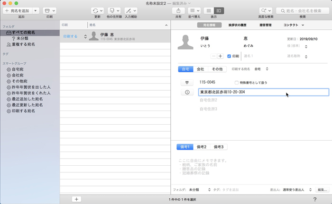Open the 印刷する宛名 自宅 dropdown
The width and height of the screenshot is (332, 204).
(x=262, y=69)
